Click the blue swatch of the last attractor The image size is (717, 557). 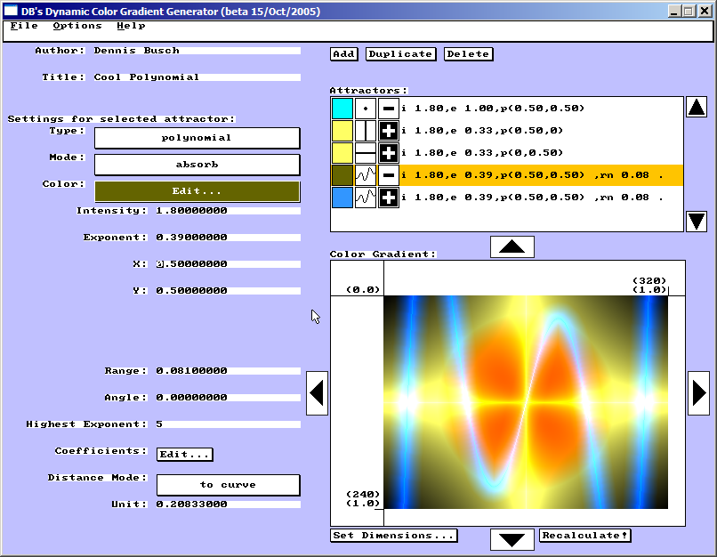[x=342, y=198]
